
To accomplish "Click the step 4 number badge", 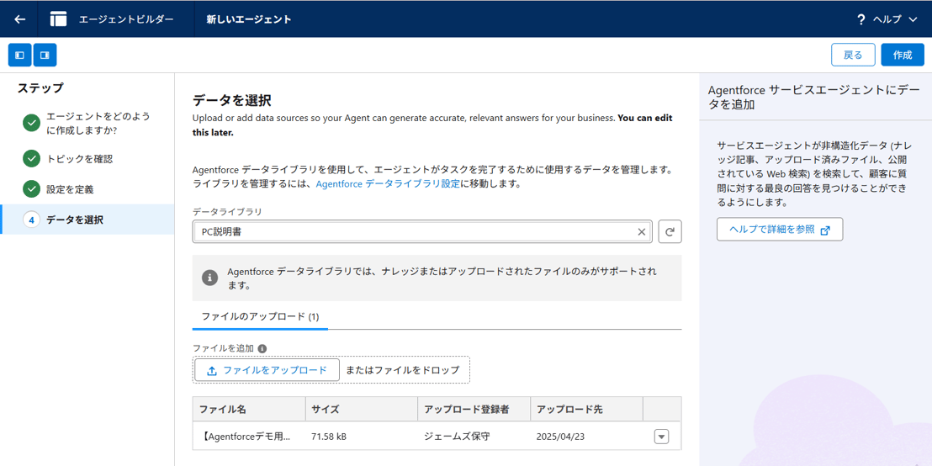I will click(31, 220).
